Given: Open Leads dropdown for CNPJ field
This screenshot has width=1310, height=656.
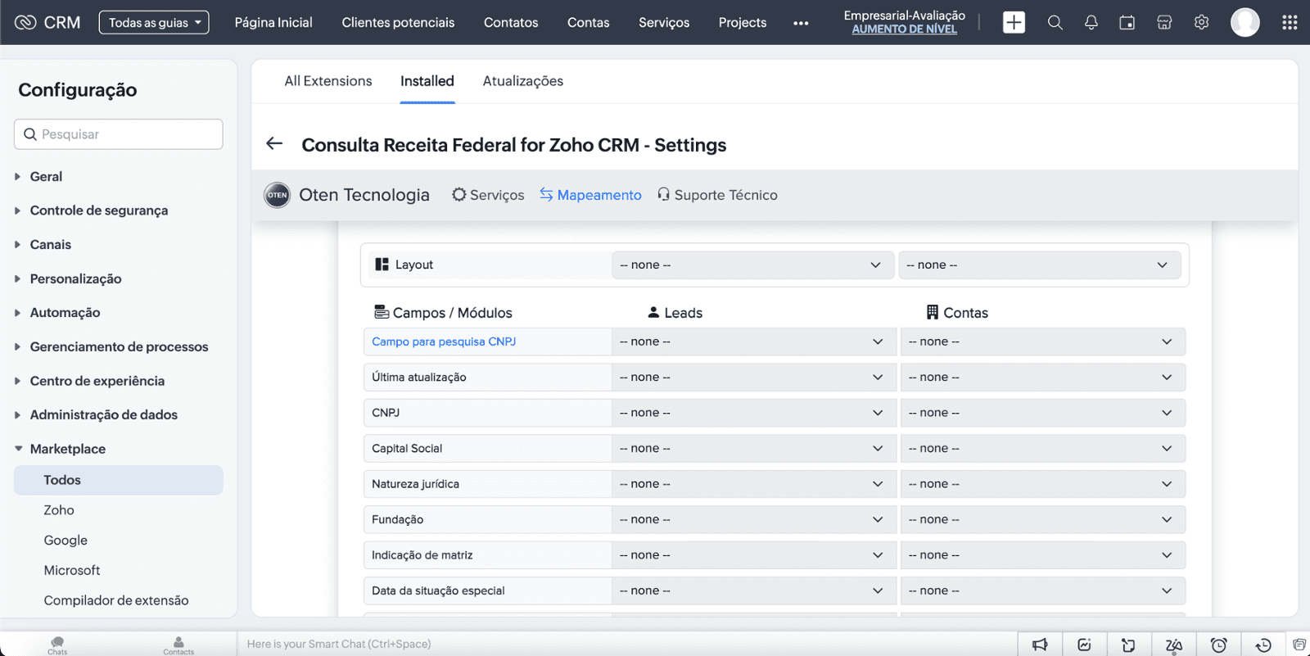Looking at the screenshot, I should [x=751, y=413].
